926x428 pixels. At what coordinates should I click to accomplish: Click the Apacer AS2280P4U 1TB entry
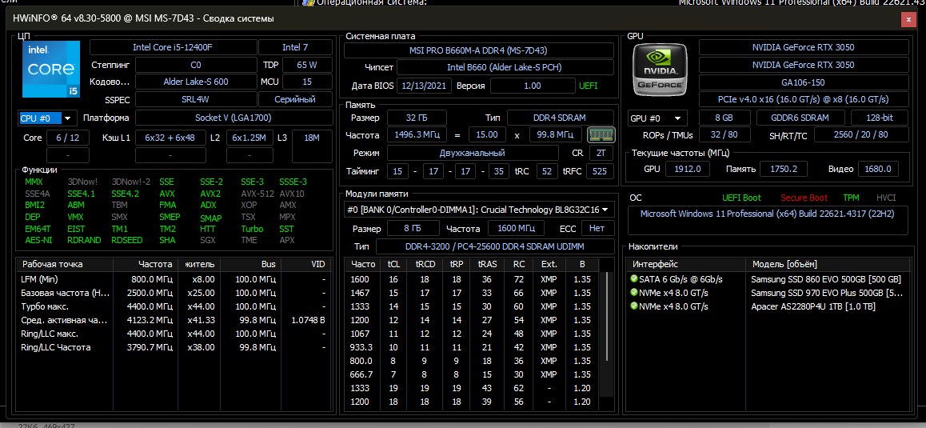[812, 306]
